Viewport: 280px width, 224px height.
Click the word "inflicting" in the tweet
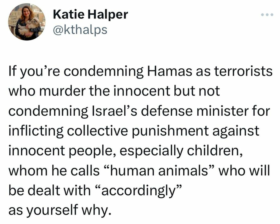[x=36, y=131]
